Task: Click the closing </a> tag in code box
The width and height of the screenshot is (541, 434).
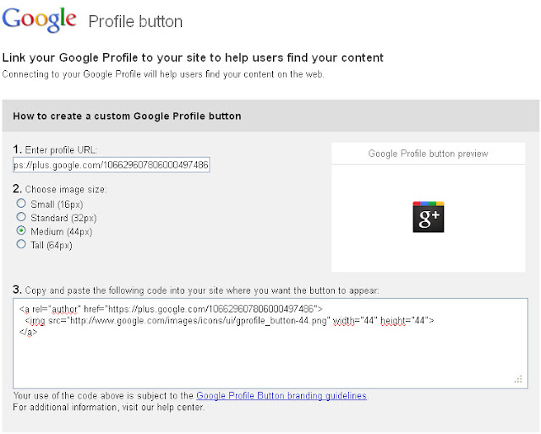Action: point(28,333)
